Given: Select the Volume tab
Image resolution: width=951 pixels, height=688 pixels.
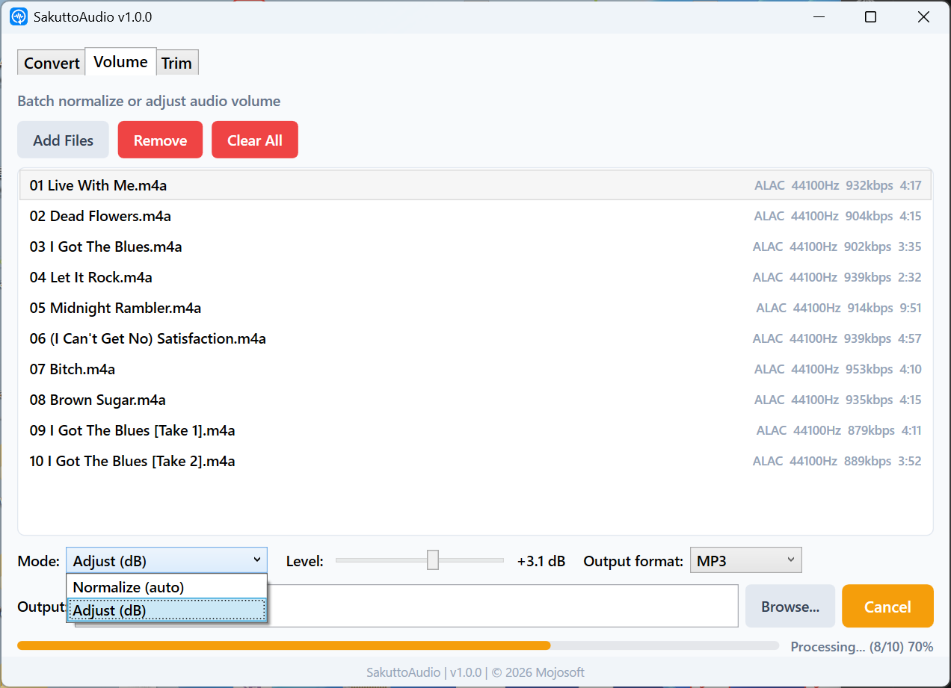Looking at the screenshot, I should point(120,62).
